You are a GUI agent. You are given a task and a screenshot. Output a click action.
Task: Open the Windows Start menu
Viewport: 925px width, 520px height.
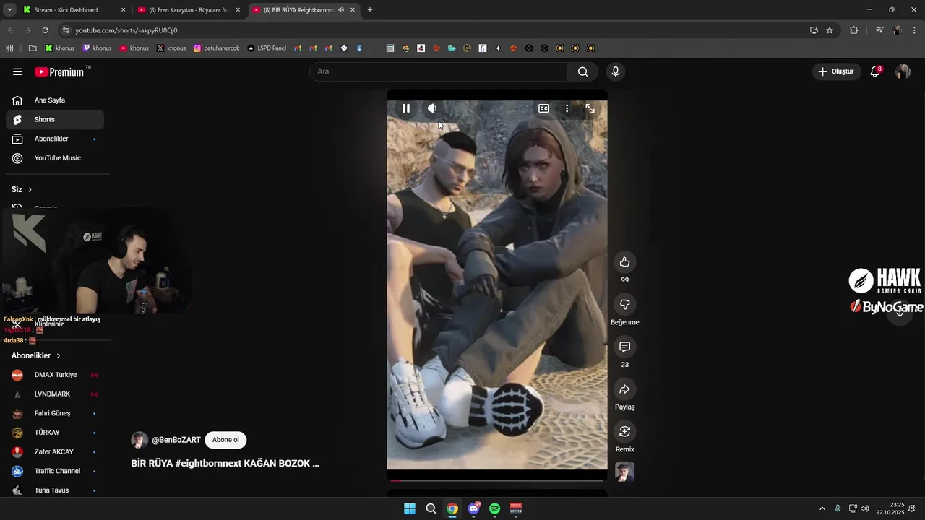410,508
